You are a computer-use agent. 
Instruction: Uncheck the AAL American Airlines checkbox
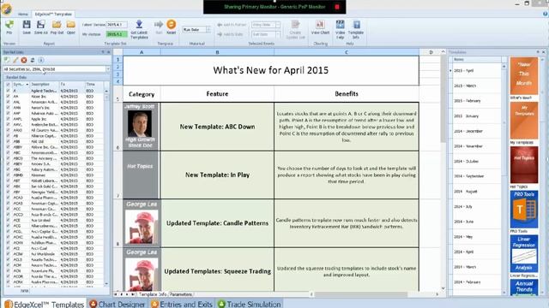tap(8, 102)
